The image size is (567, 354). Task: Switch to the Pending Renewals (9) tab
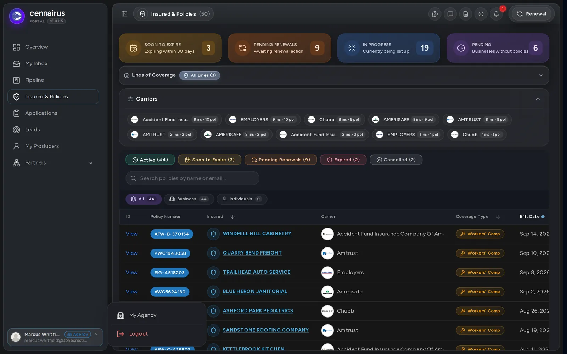pyautogui.click(x=281, y=160)
